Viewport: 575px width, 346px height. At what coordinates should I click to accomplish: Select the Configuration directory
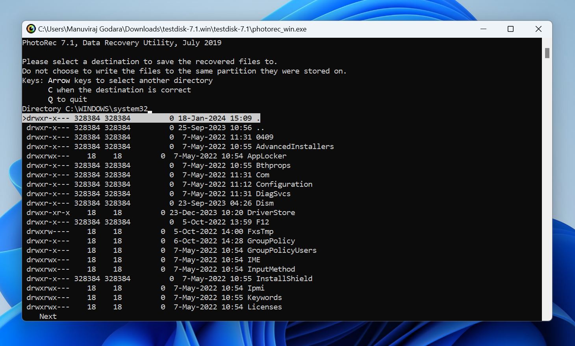(169, 184)
